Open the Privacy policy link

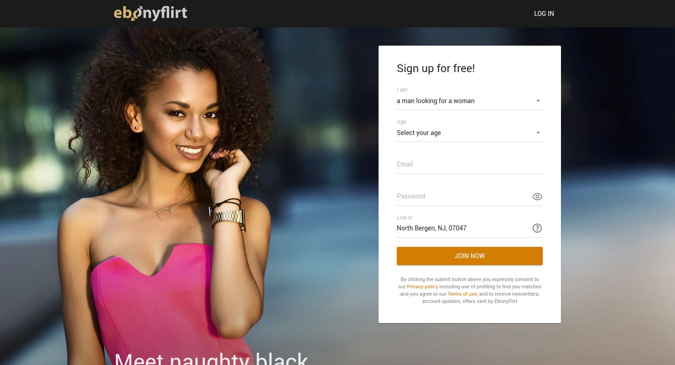[x=422, y=287]
